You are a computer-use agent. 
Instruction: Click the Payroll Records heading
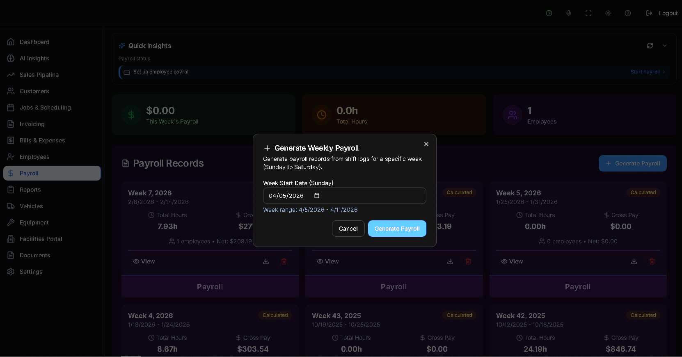point(168,163)
